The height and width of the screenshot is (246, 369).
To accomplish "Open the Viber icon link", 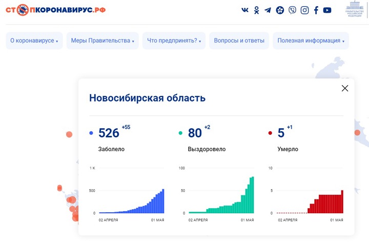I will [292, 10].
